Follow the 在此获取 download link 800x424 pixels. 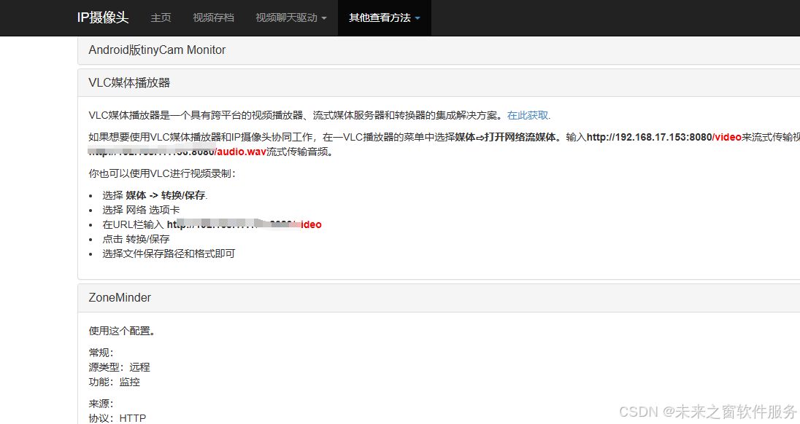tap(528, 116)
